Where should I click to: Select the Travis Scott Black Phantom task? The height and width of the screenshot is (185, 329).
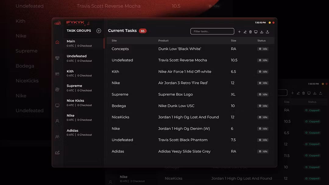(x=183, y=140)
